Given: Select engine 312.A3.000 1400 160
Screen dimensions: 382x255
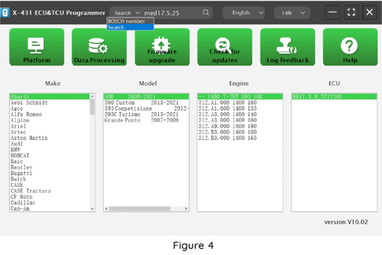Looking at the screenshot, I should (x=240, y=120).
